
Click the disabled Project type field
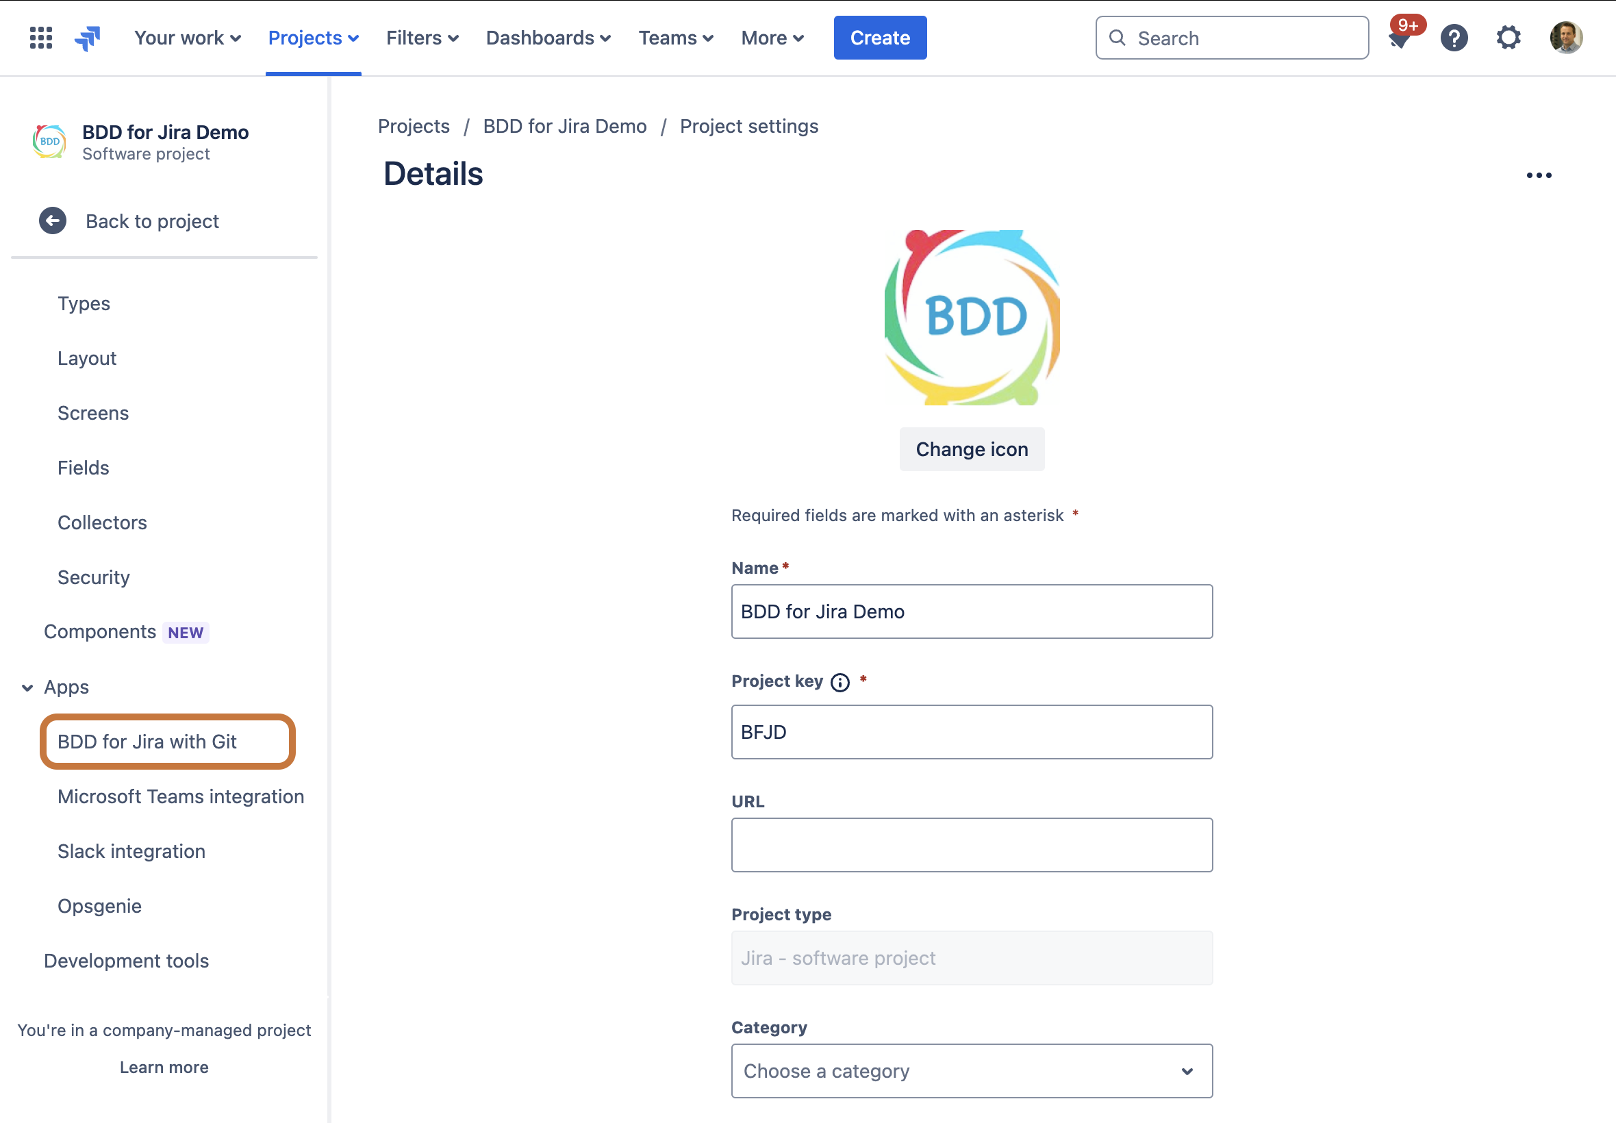click(x=972, y=959)
